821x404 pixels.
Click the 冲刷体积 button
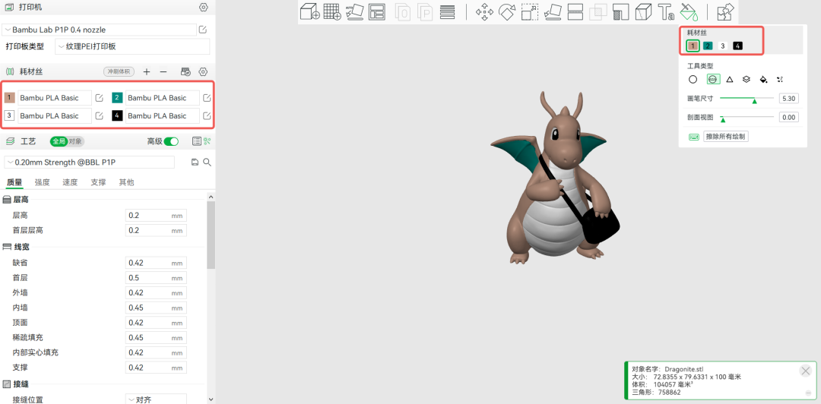[119, 71]
